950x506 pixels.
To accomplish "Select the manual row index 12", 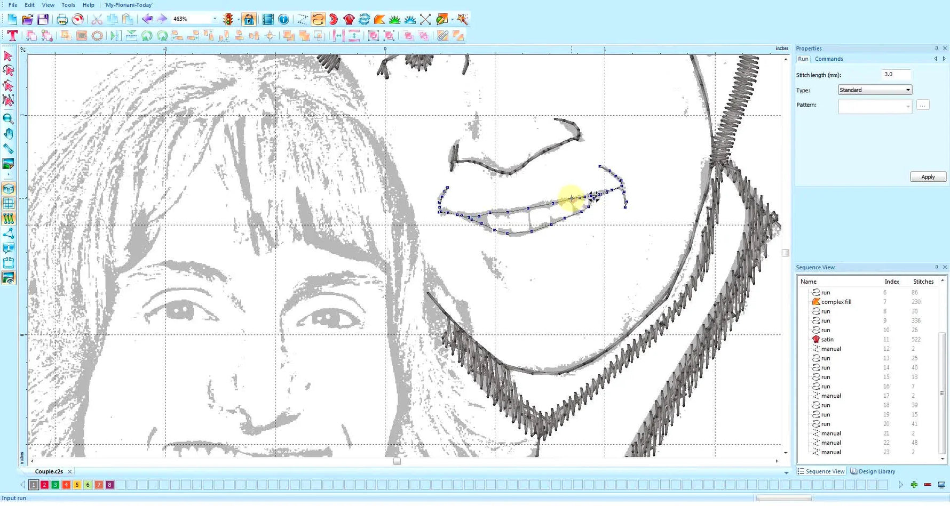I will 867,349.
